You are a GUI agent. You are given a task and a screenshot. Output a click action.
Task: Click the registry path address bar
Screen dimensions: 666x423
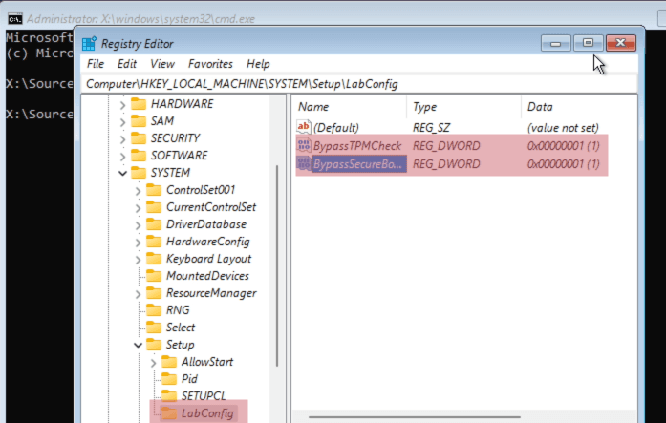pos(359,84)
